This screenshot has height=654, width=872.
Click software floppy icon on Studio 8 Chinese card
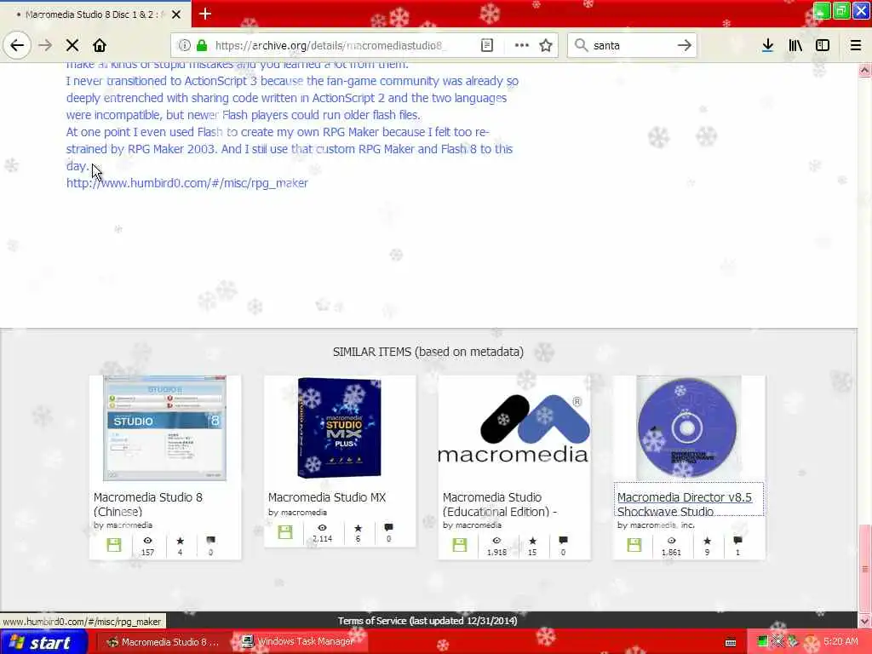(x=114, y=545)
